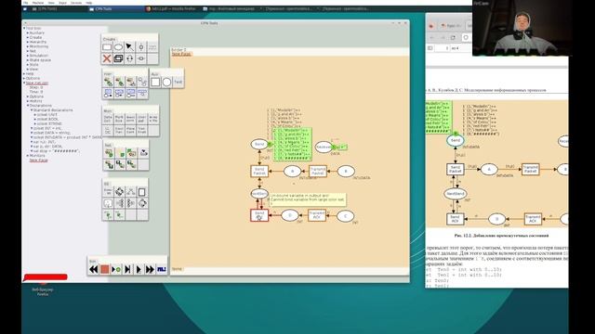
Task: Select the var n,k: INT declaration
Action: pyautogui.click(x=45, y=142)
